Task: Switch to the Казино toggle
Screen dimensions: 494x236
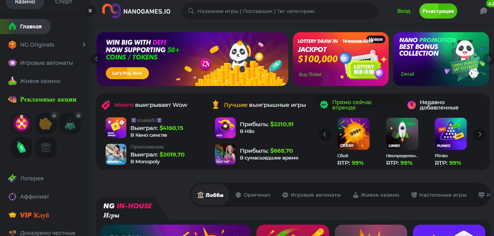Action: [25, 2]
